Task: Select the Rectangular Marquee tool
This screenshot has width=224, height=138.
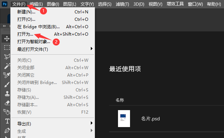Action: tap(7, 48)
